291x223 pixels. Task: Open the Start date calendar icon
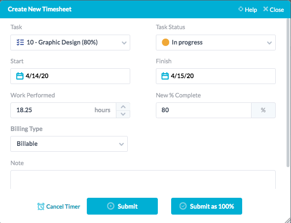pyautogui.click(x=20, y=76)
